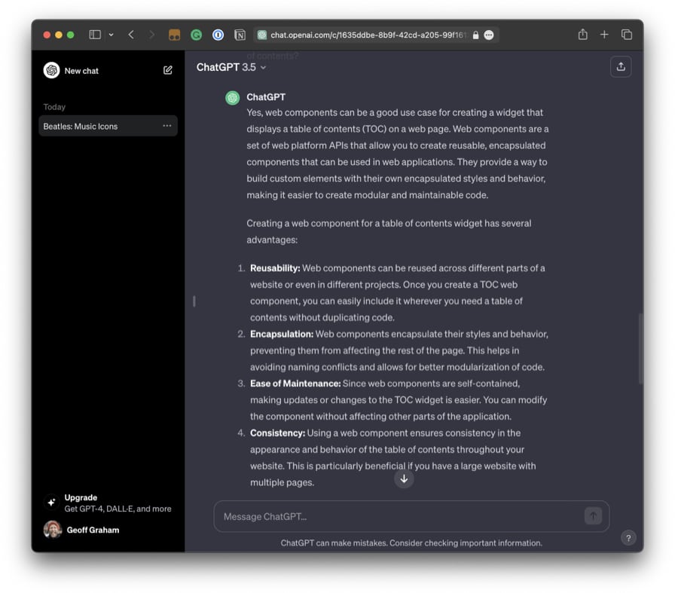
Task: Expand the ChatGPT 3.5 model dropdown
Action: coord(231,67)
